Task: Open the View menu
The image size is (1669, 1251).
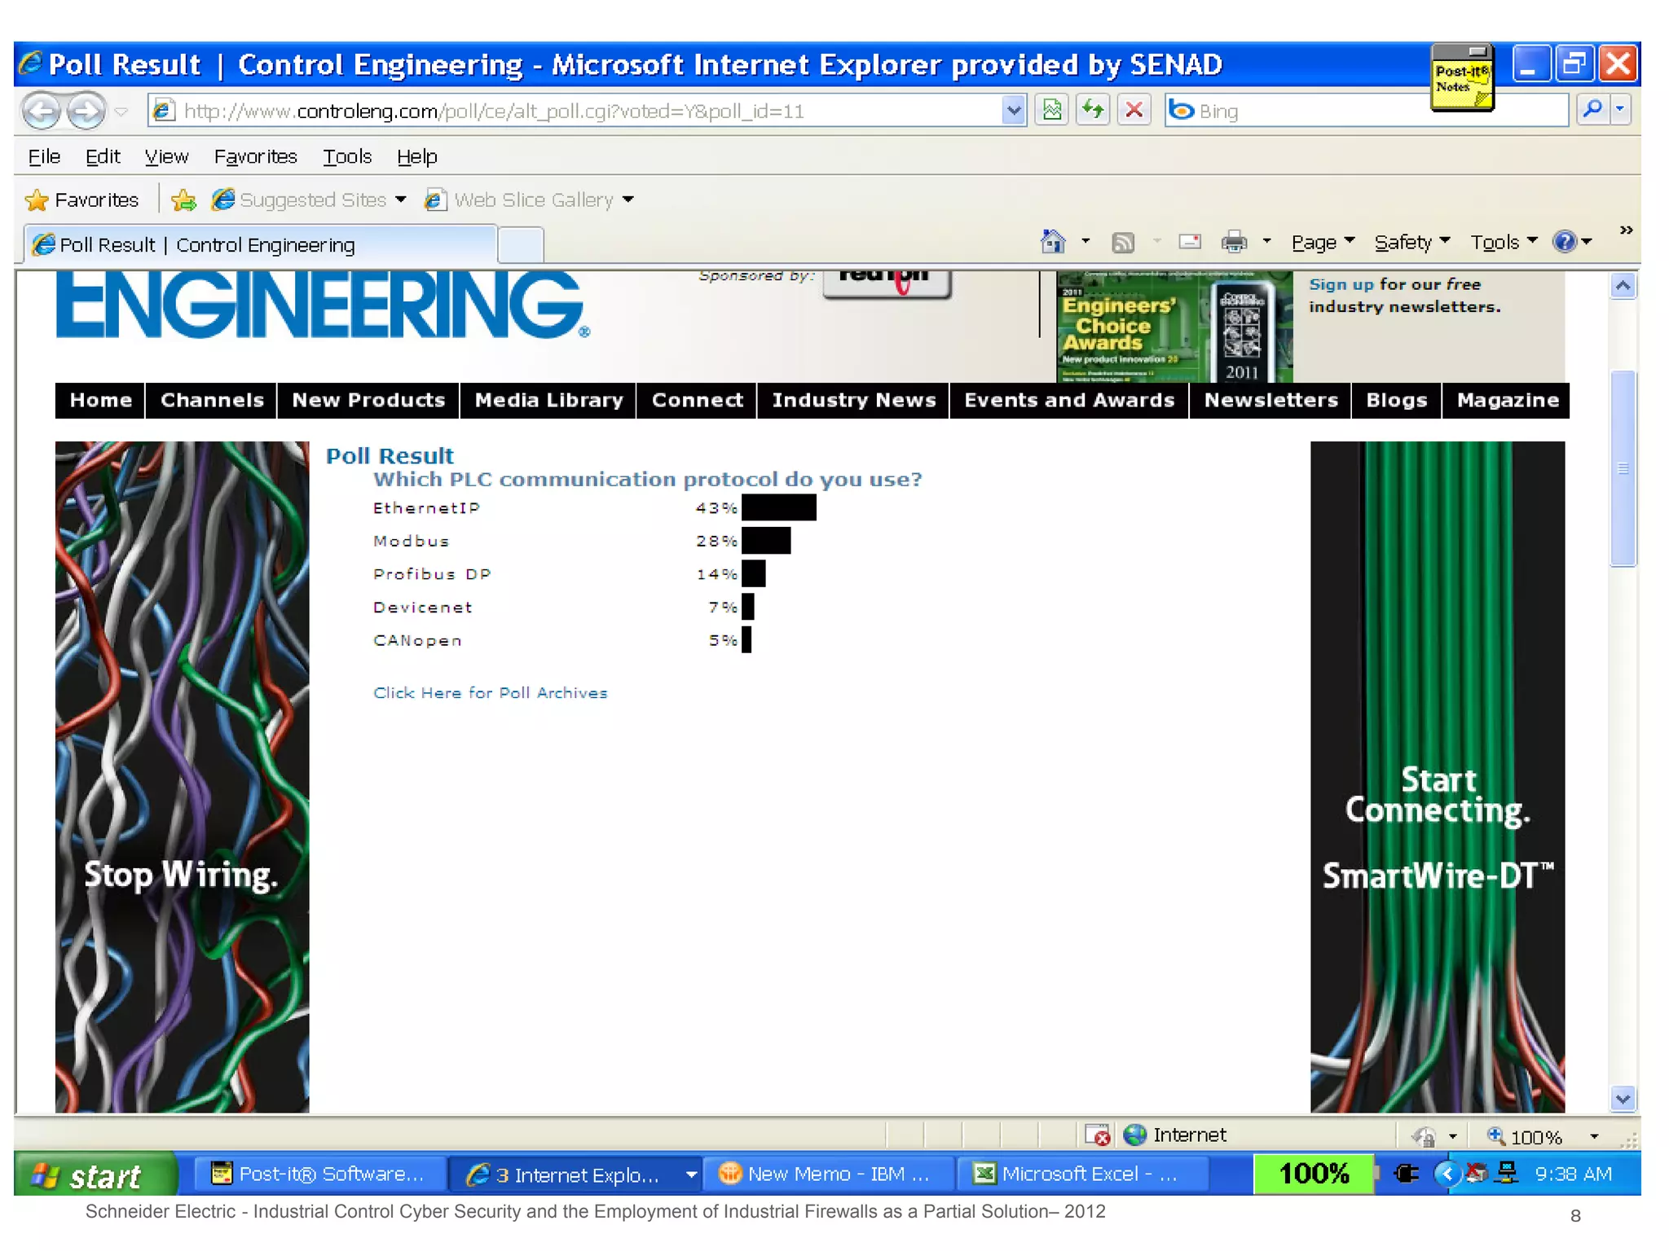Action: [166, 156]
